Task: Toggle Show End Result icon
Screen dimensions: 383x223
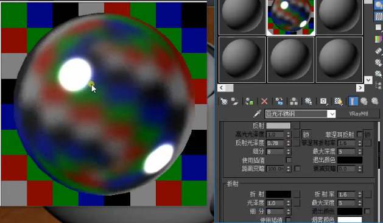Action: 353,101
